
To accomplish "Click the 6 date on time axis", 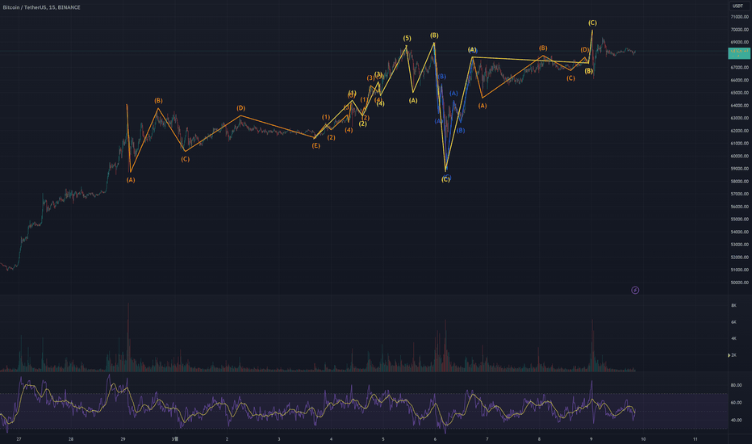I will click(x=435, y=439).
